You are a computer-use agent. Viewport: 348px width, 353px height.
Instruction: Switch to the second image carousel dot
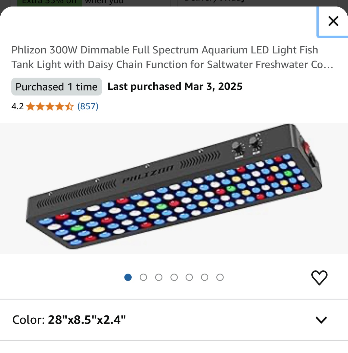click(143, 277)
